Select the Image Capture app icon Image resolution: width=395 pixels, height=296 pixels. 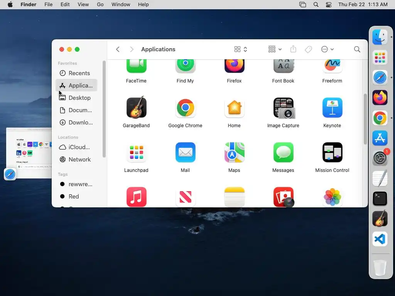284,108
